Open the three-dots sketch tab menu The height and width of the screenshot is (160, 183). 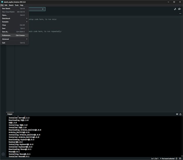(x=180, y=14)
